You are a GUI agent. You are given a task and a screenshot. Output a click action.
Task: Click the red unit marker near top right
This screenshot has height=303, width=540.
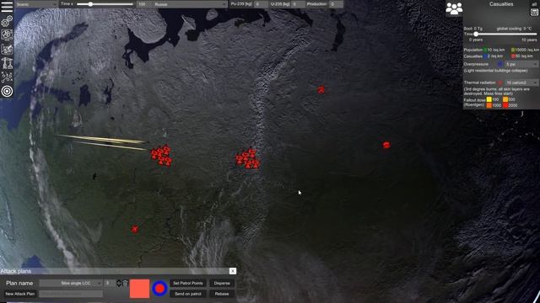click(321, 90)
